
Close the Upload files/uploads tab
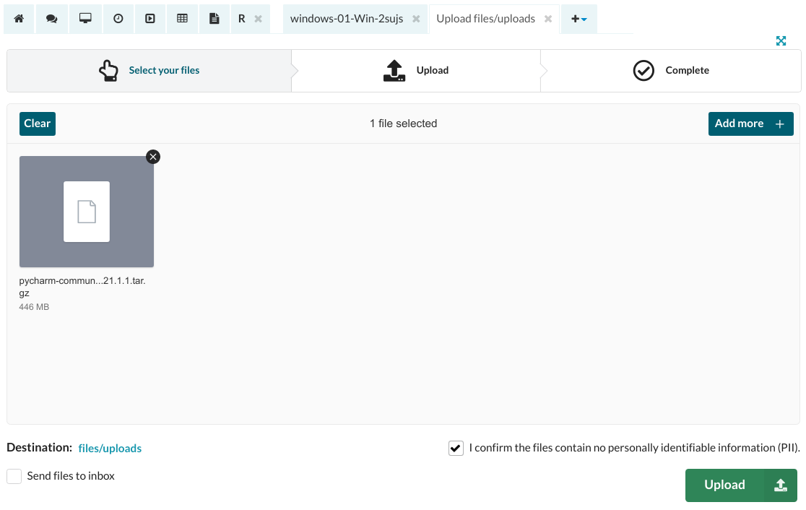coord(548,19)
